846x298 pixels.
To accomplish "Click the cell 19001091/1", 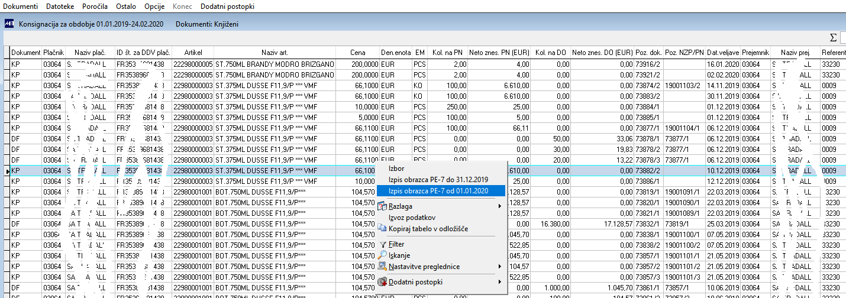I will tap(684, 192).
